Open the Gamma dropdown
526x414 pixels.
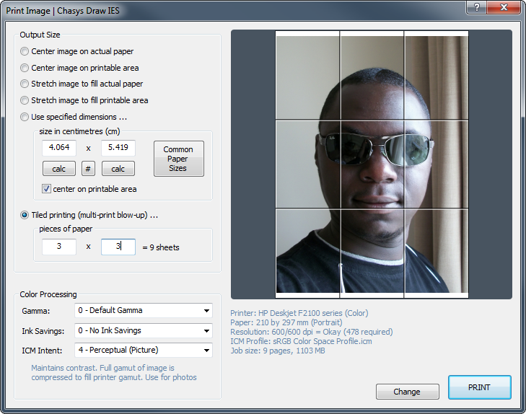click(144, 311)
